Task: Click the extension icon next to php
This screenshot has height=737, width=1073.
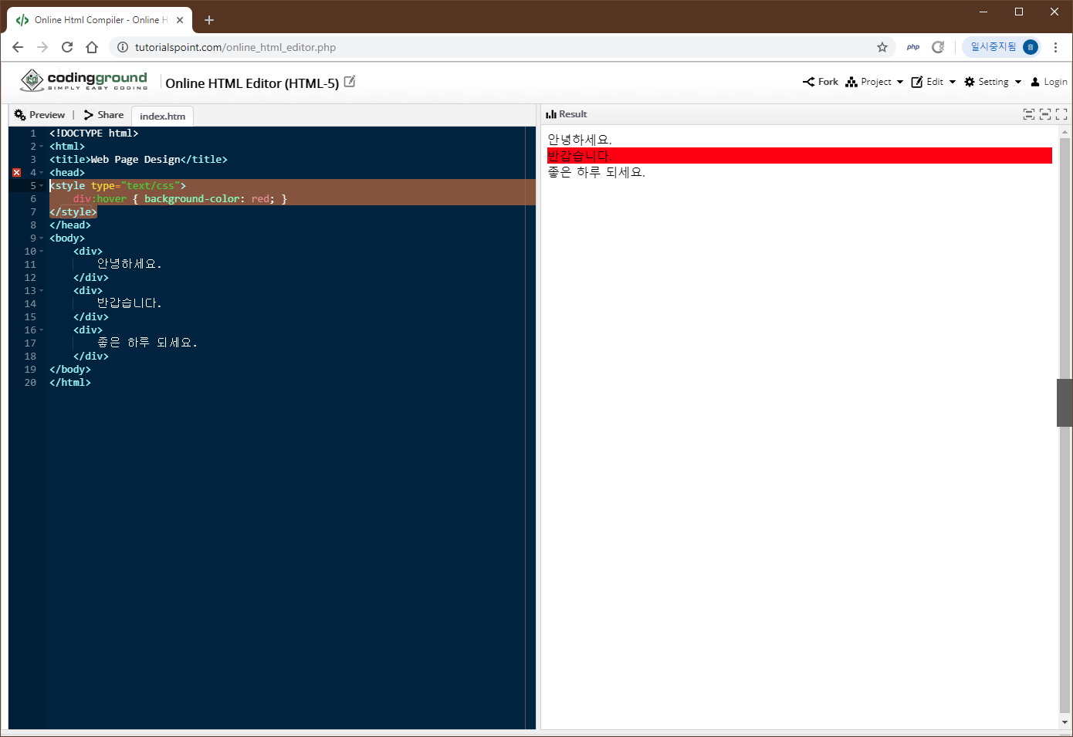Action: (938, 47)
